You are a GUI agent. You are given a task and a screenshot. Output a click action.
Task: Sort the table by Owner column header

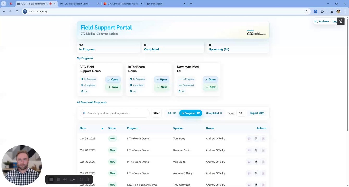(210, 128)
